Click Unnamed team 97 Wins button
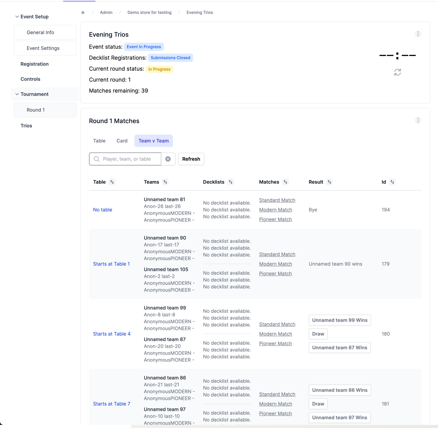 click(340, 418)
